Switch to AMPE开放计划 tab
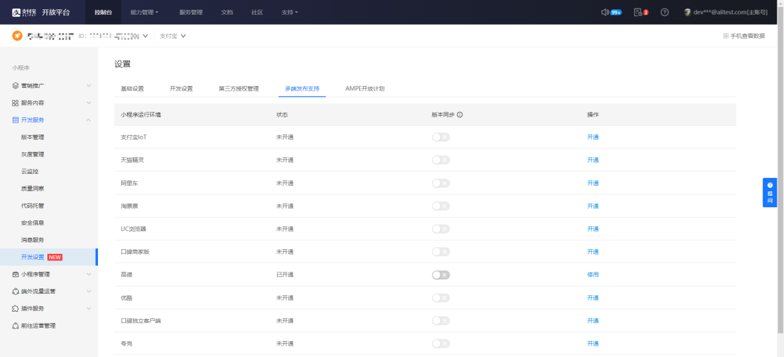 [364, 89]
